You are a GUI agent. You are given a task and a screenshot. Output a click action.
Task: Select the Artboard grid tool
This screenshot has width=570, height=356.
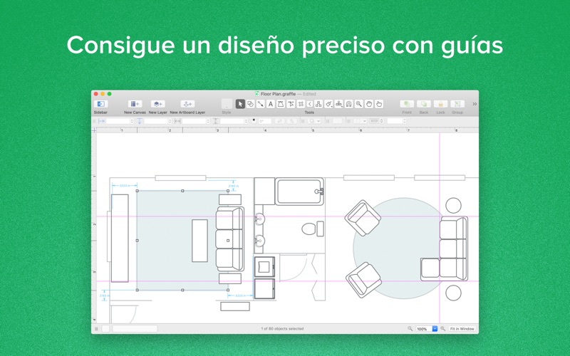coord(301,104)
